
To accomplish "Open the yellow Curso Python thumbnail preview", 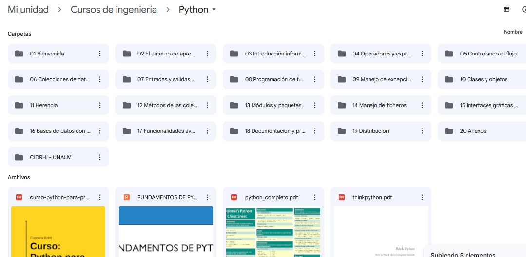I will (x=58, y=232).
